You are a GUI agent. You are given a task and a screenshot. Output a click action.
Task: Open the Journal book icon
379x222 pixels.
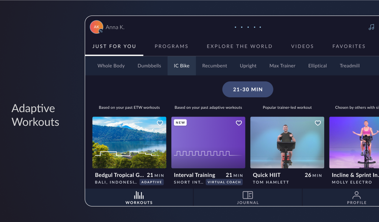click(x=248, y=195)
